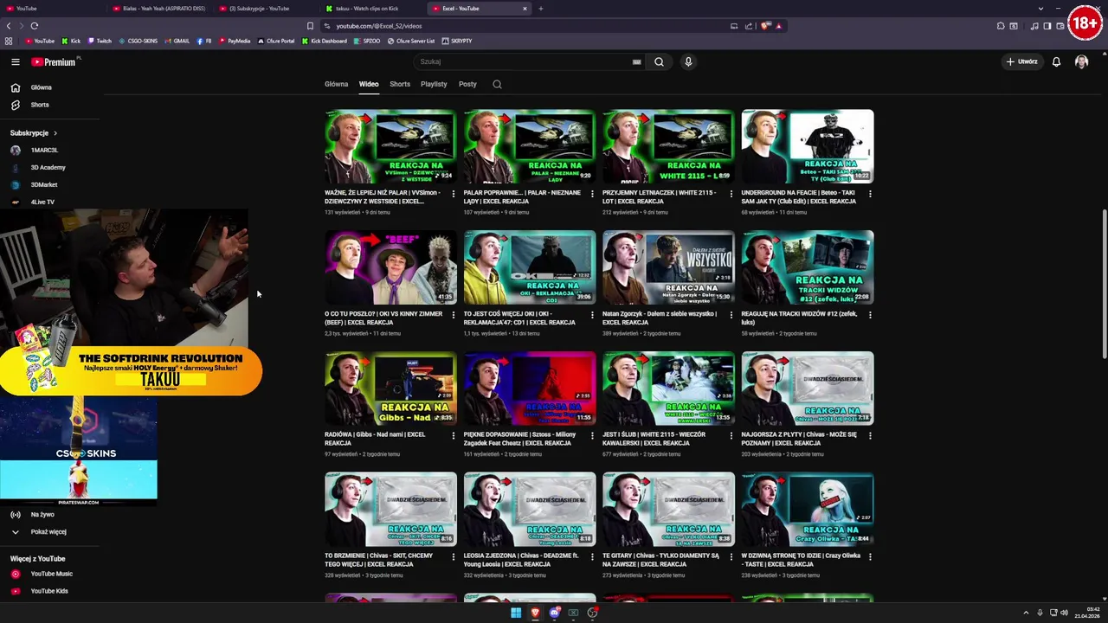Select the Wideo channel tab
The width and height of the screenshot is (1108, 623).
pos(369,84)
